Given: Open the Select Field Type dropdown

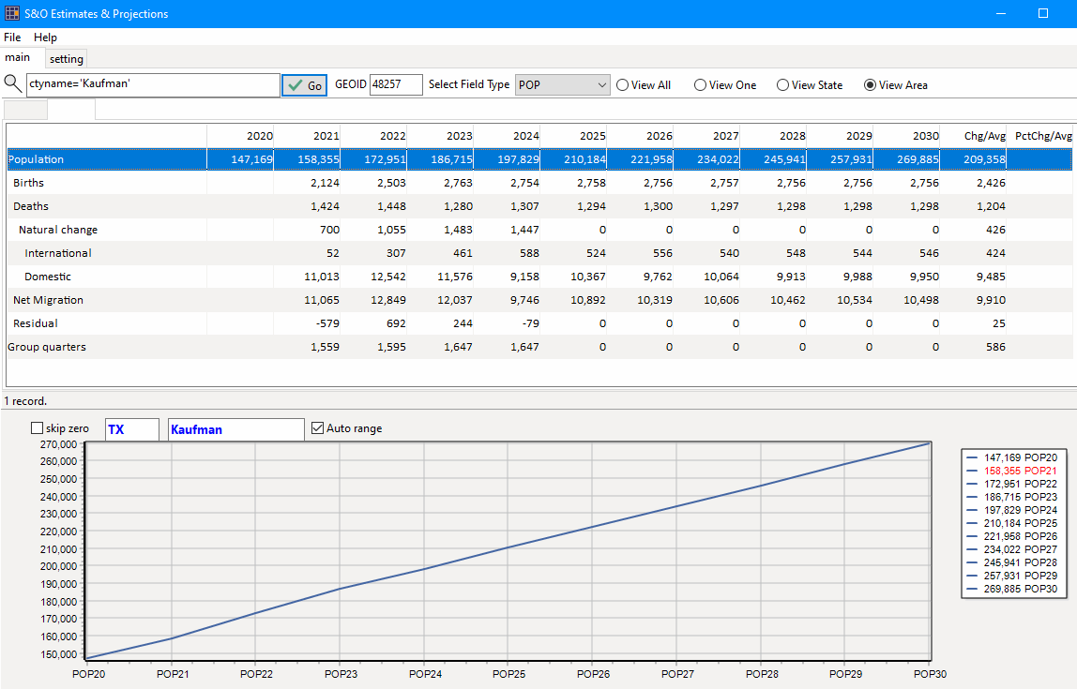Looking at the screenshot, I should [563, 85].
